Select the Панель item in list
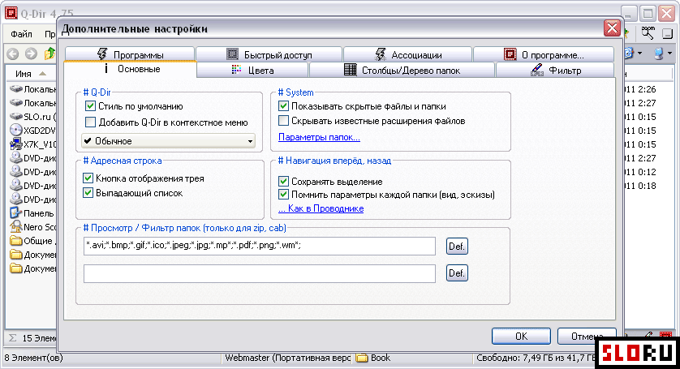680x369 pixels. tap(32, 213)
